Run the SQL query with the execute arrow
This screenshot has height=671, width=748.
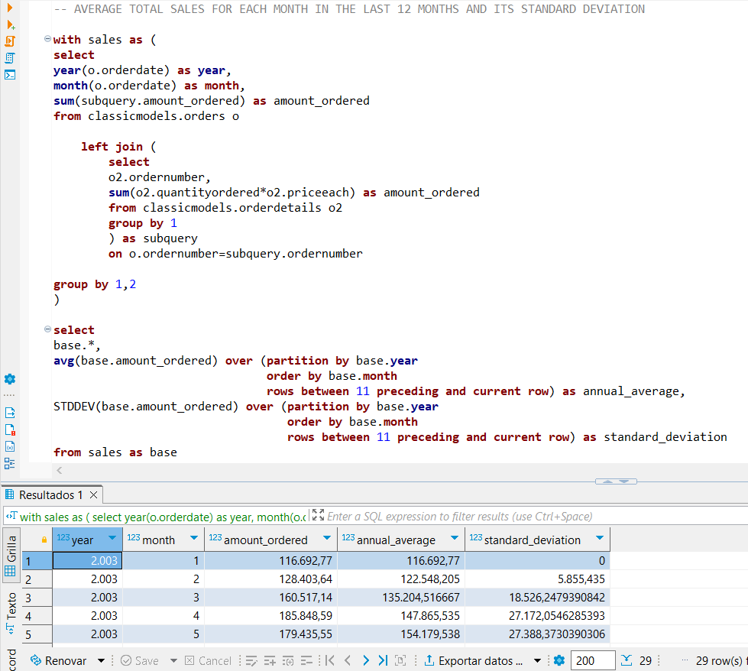[9, 8]
